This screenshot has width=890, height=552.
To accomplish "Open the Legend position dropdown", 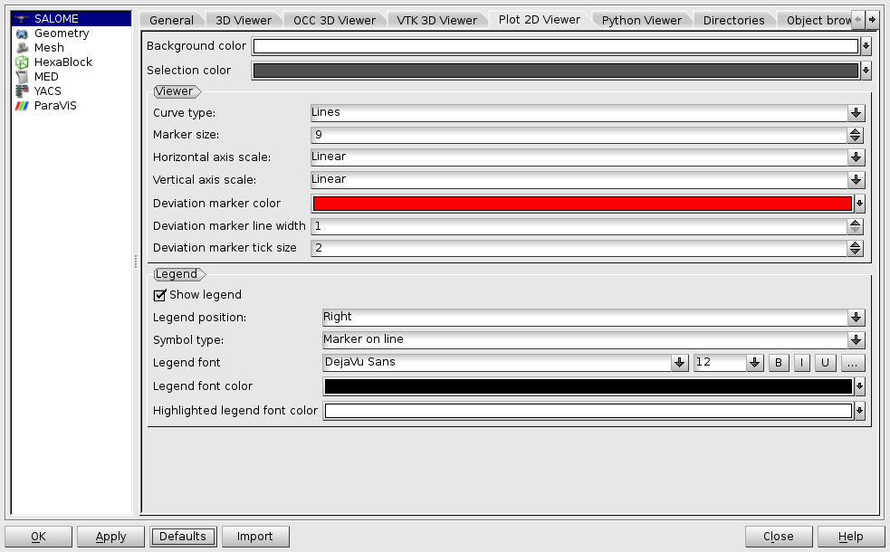I will pos(854,317).
